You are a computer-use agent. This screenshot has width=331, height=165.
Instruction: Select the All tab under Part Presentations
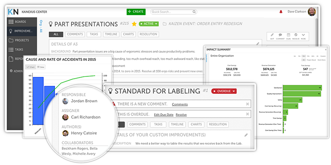[x=56, y=34]
